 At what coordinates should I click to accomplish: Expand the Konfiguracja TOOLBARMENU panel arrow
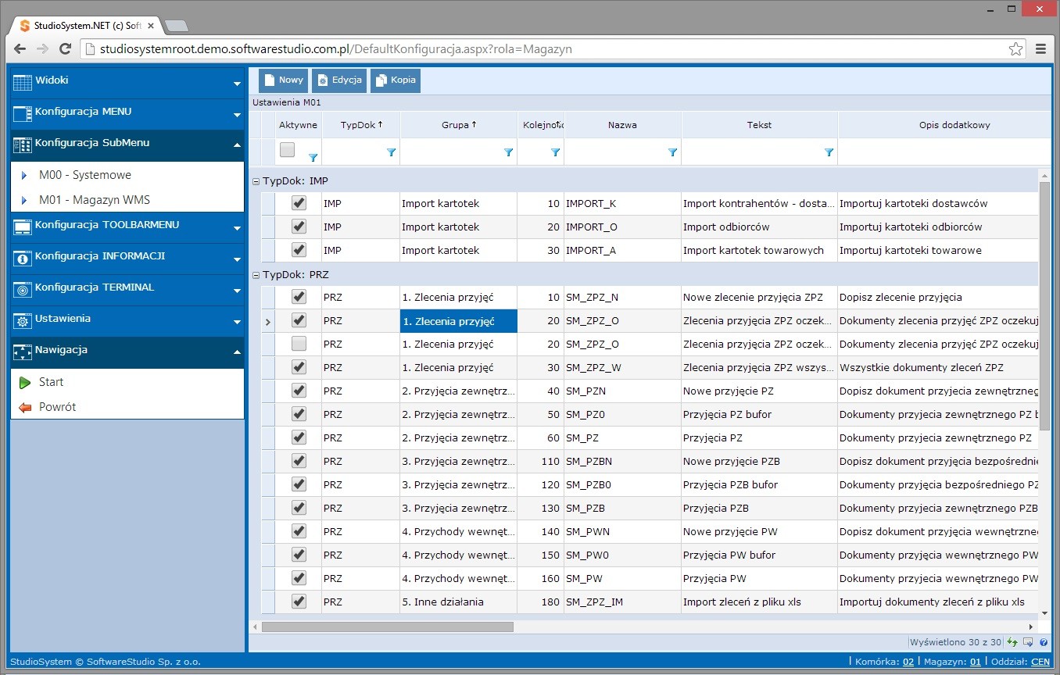[237, 228]
